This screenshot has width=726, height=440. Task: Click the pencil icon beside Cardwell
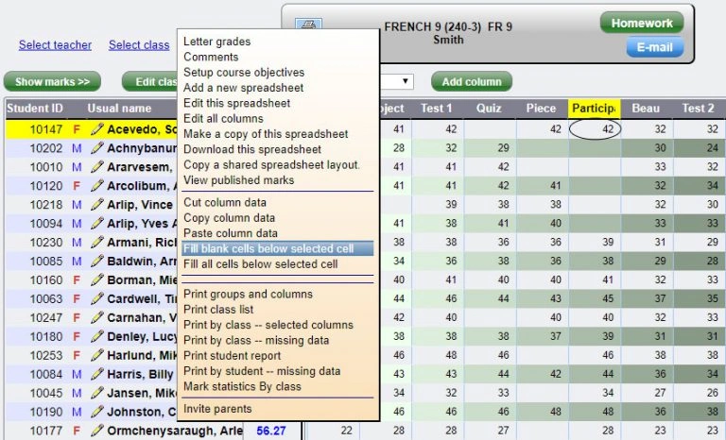point(96,299)
